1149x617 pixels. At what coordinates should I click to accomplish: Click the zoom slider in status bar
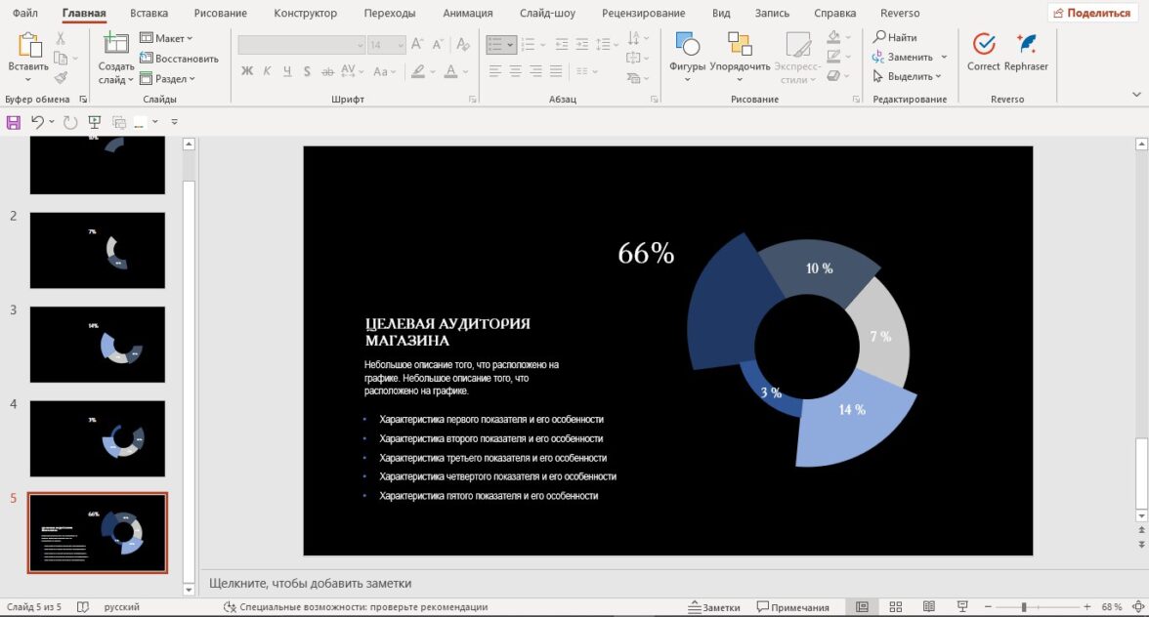pyautogui.click(x=1024, y=607)
